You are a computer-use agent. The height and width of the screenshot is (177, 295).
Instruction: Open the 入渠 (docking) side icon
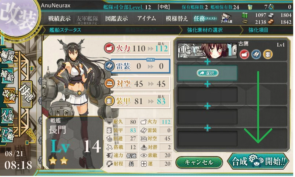click(x=7, y=115)
